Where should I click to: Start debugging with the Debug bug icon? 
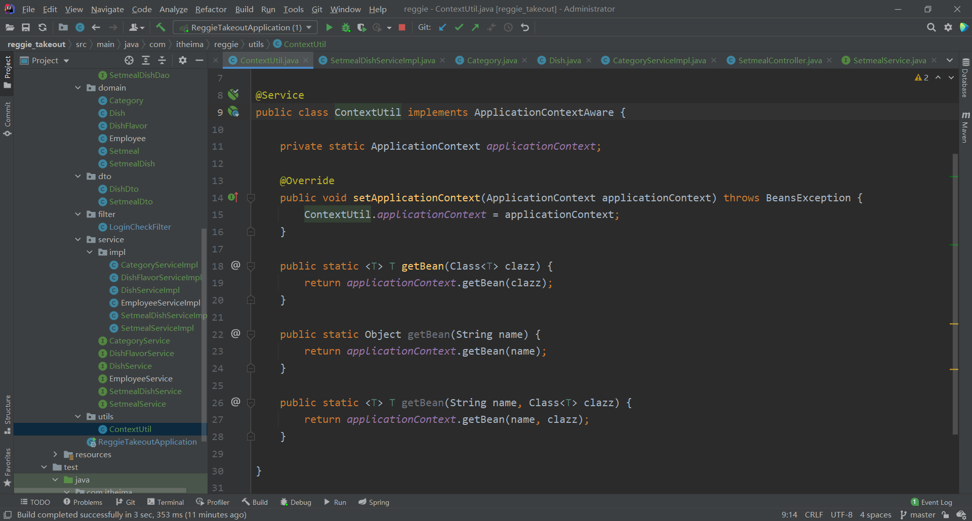tap(346, 27)
